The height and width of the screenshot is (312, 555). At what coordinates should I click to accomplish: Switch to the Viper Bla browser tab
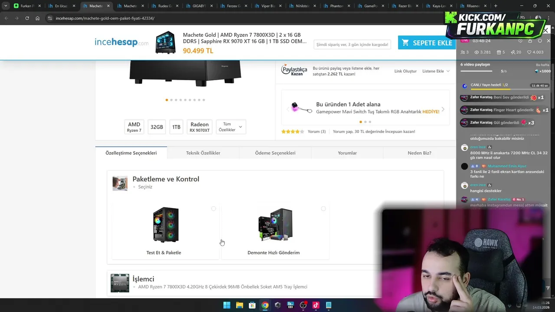point(268,6)
